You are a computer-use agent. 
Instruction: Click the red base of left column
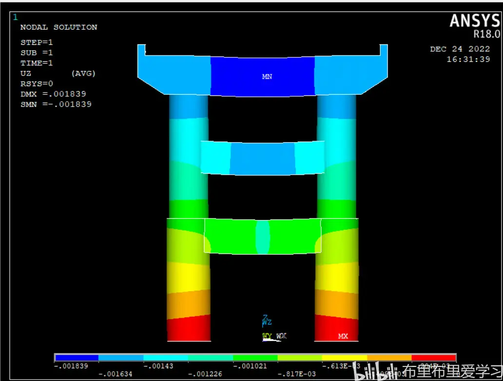[x=189, y=329]
